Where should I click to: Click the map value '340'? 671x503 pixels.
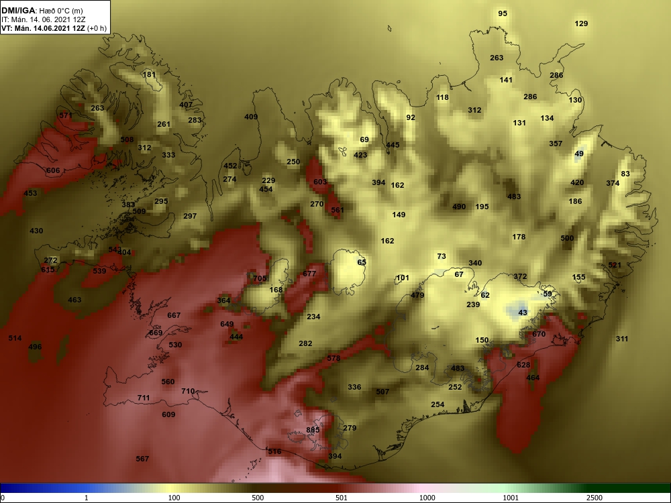[475, 263]
